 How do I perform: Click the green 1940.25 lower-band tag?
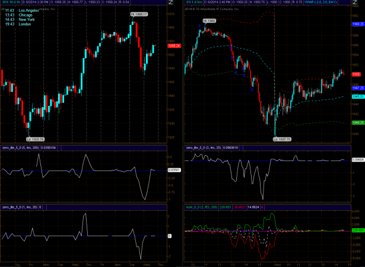pyautogui.click(x=358, y=123)
